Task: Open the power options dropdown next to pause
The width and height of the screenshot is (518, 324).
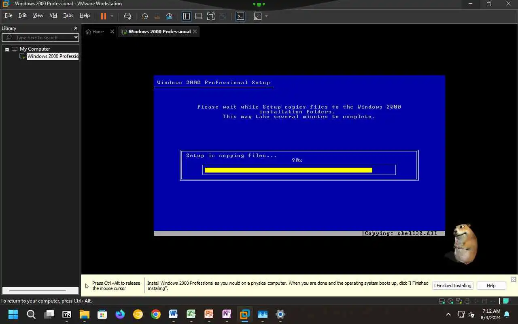Action: point(112,16)
